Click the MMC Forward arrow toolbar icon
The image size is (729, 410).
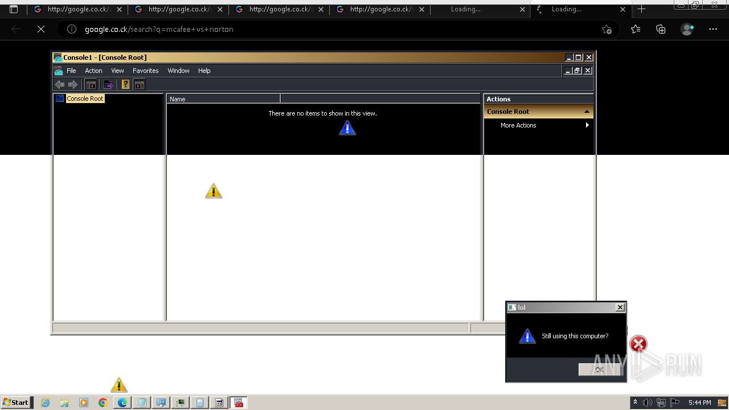[73, 85]
